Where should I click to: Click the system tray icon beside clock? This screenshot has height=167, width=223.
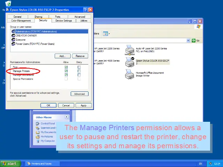pyautogui.click(x=210, y=164)
